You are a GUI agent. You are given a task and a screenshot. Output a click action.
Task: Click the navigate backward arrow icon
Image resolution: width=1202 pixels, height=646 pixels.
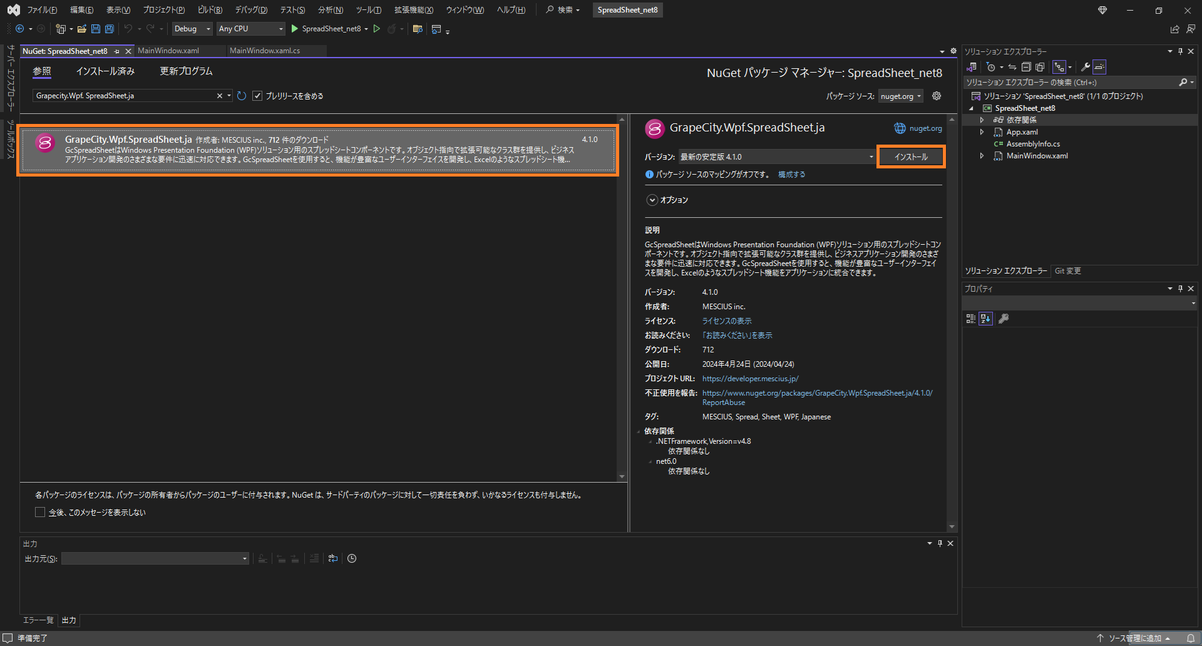pyautogui.click(x=19, y=29)
